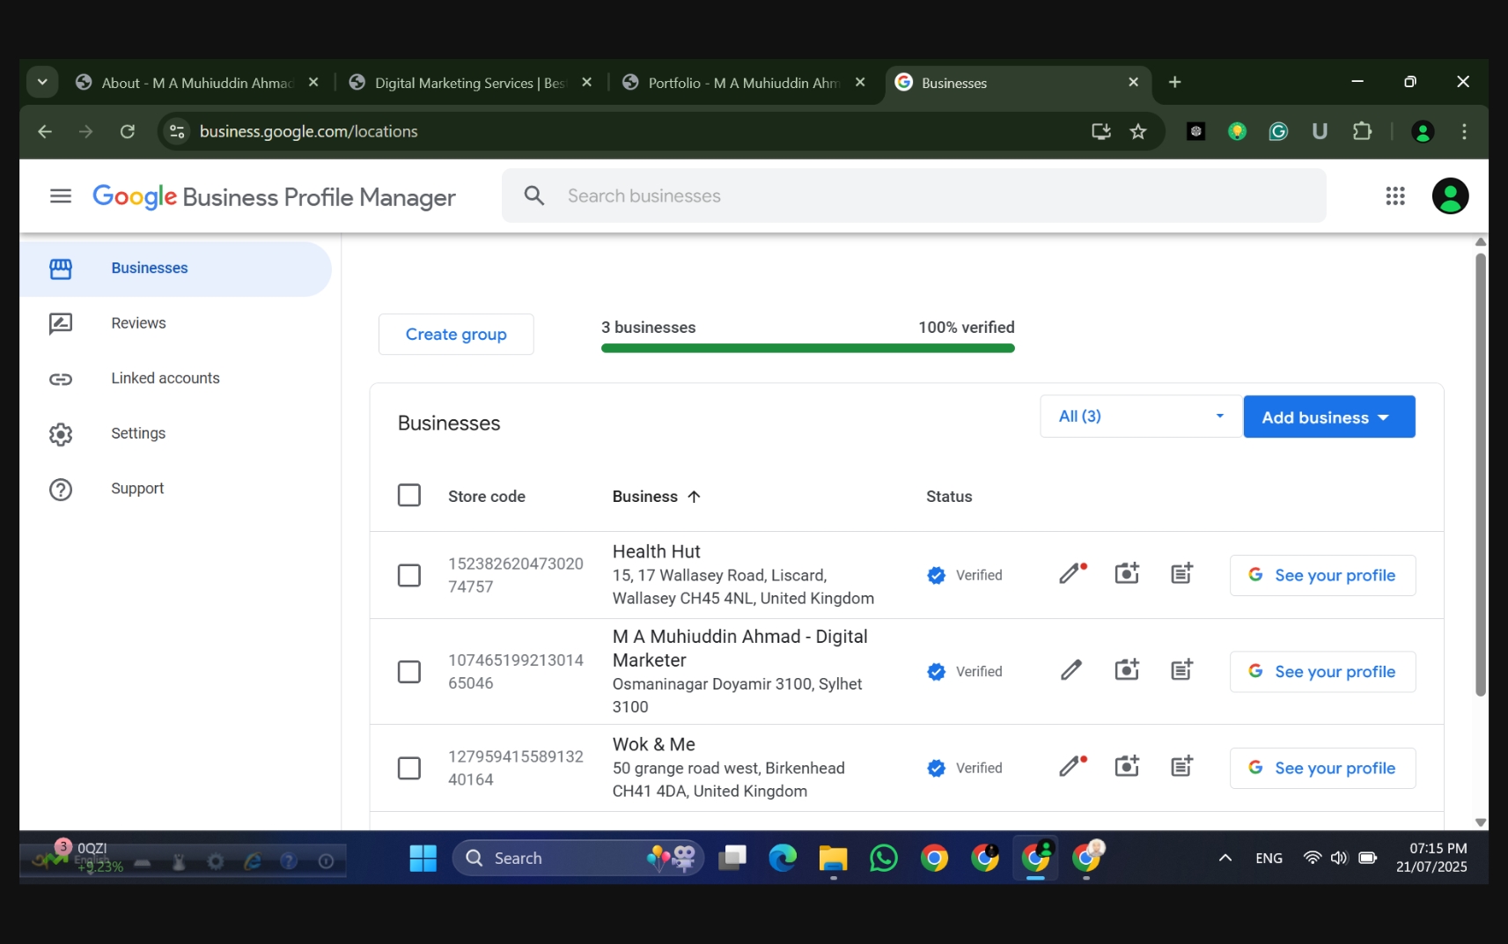The image size is (1508, 944).
Task: Click the Health Hut business name
Action: pos(657,551)
